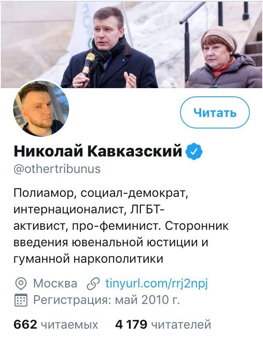Click the Москва location text
This screenshot has width=263, height=341.
[55, 284]
